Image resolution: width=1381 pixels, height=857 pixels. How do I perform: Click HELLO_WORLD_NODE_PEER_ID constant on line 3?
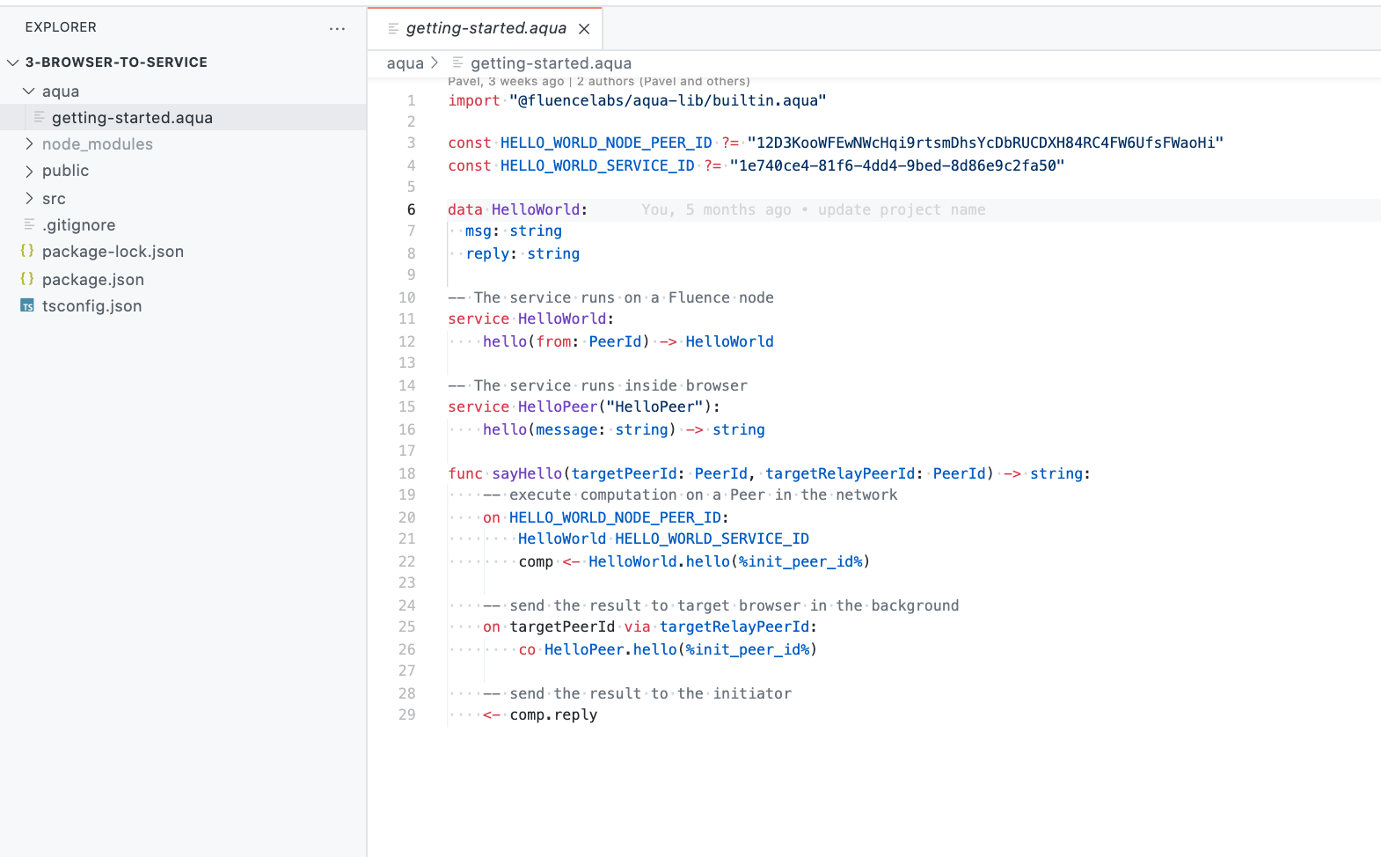click(606, 143)
